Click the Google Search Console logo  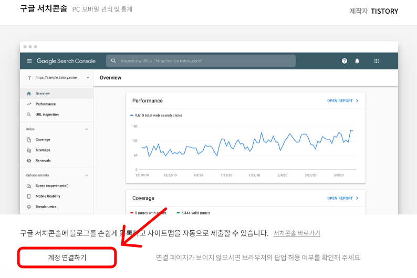66,61
